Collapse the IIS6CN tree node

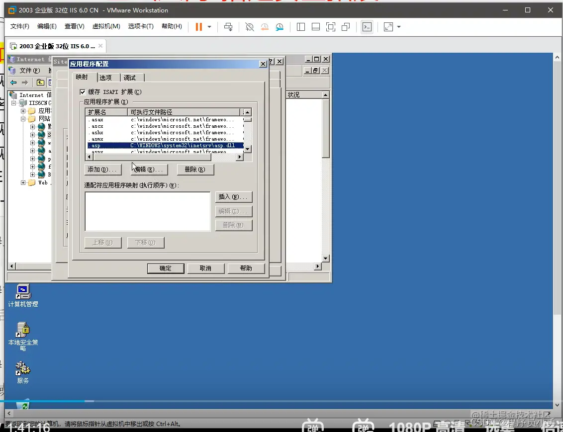[13, 103]
